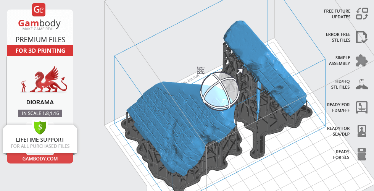
Task: Click the error-free STL files document icon
Action: [x=361, y=37]
